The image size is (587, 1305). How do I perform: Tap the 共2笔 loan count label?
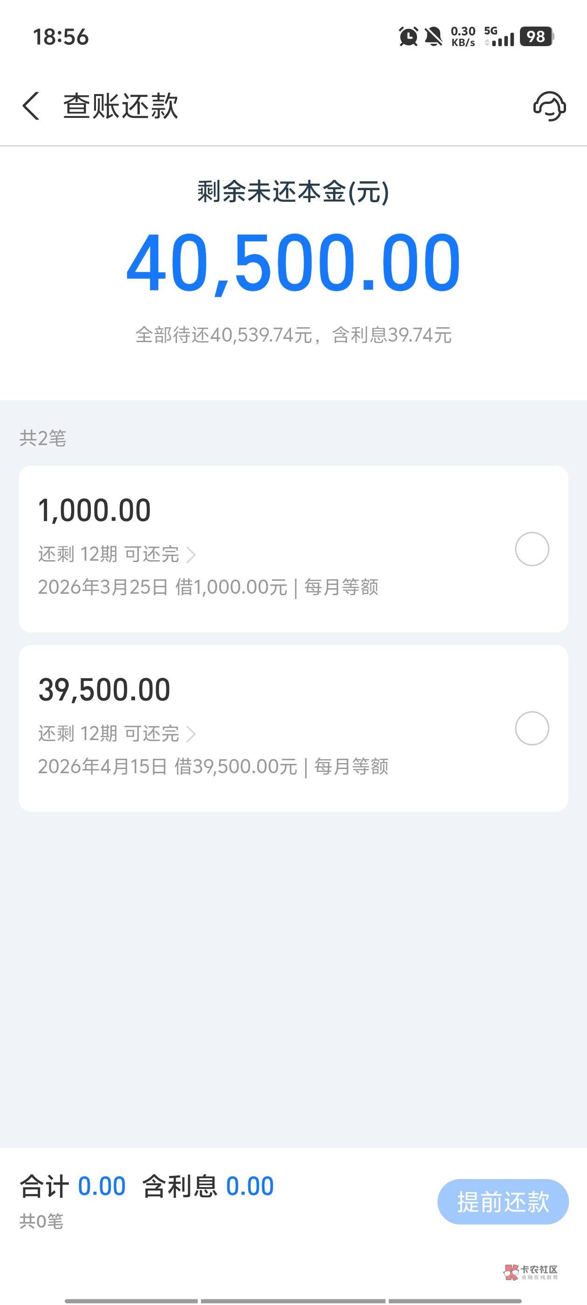(42, 438)
